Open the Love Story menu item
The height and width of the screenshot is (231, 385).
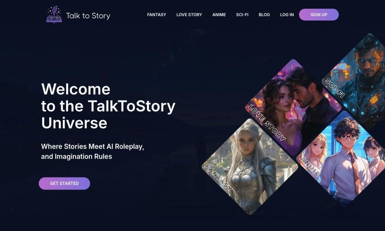(189, 15)
